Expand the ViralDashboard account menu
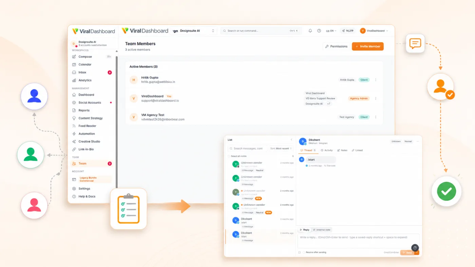The image size is (475, 267). 374,31
